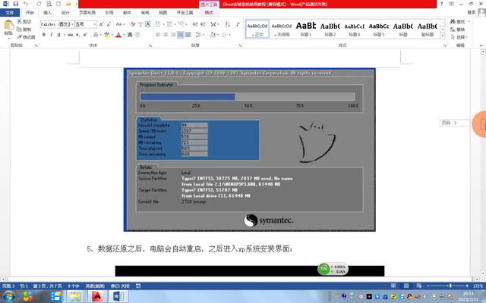
Task: Click the Word taskbar button
Action: point(118,296)
